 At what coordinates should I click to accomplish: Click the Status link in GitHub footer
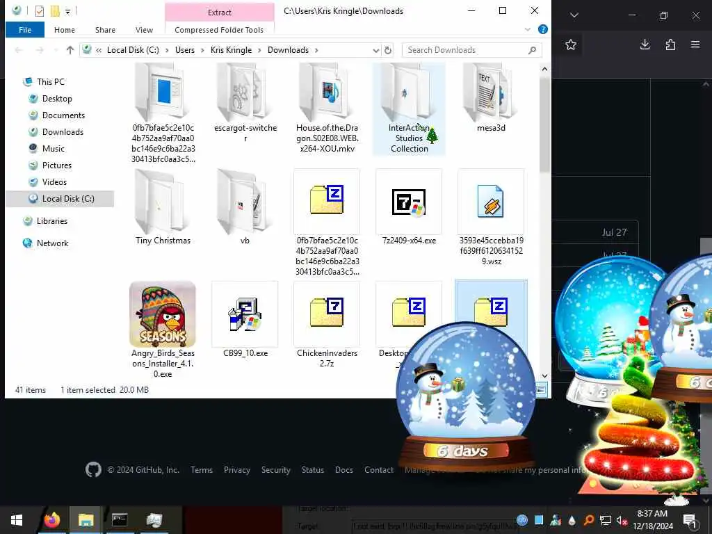(313, 470)
